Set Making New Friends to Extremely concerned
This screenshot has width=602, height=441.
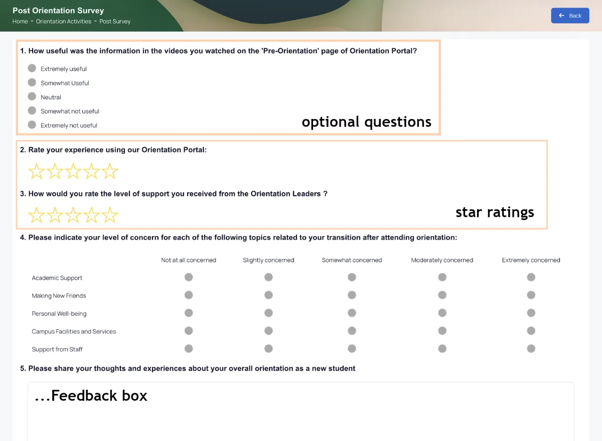click(x=531, y=295)
